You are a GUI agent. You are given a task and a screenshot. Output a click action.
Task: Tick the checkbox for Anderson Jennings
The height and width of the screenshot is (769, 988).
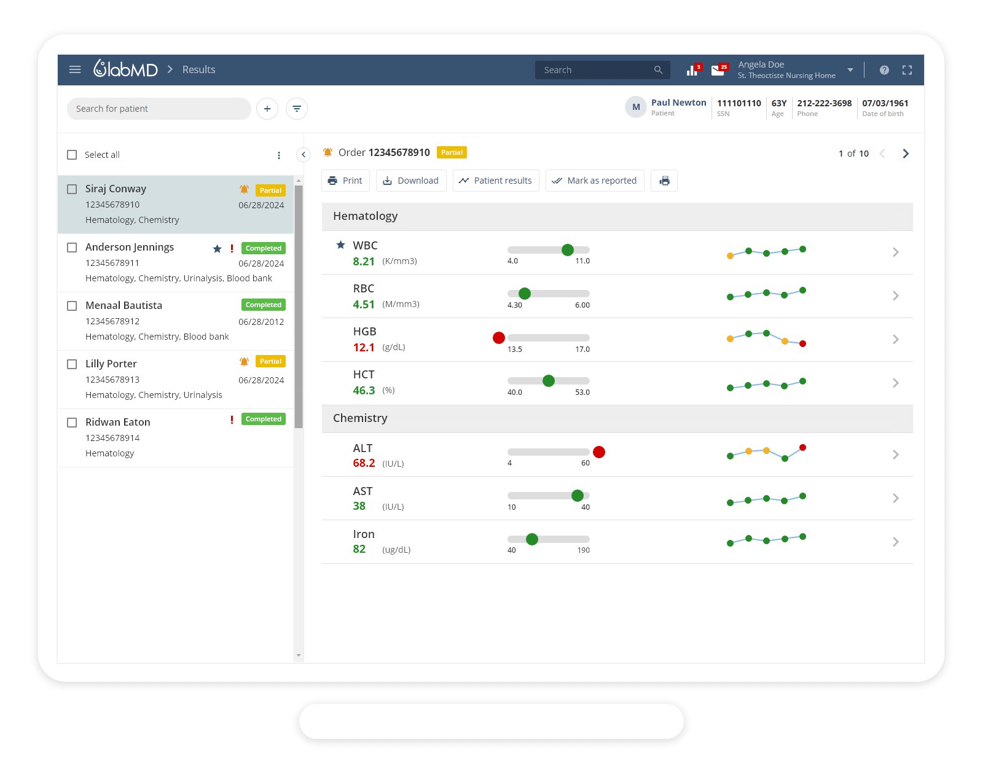click(72, 248)
